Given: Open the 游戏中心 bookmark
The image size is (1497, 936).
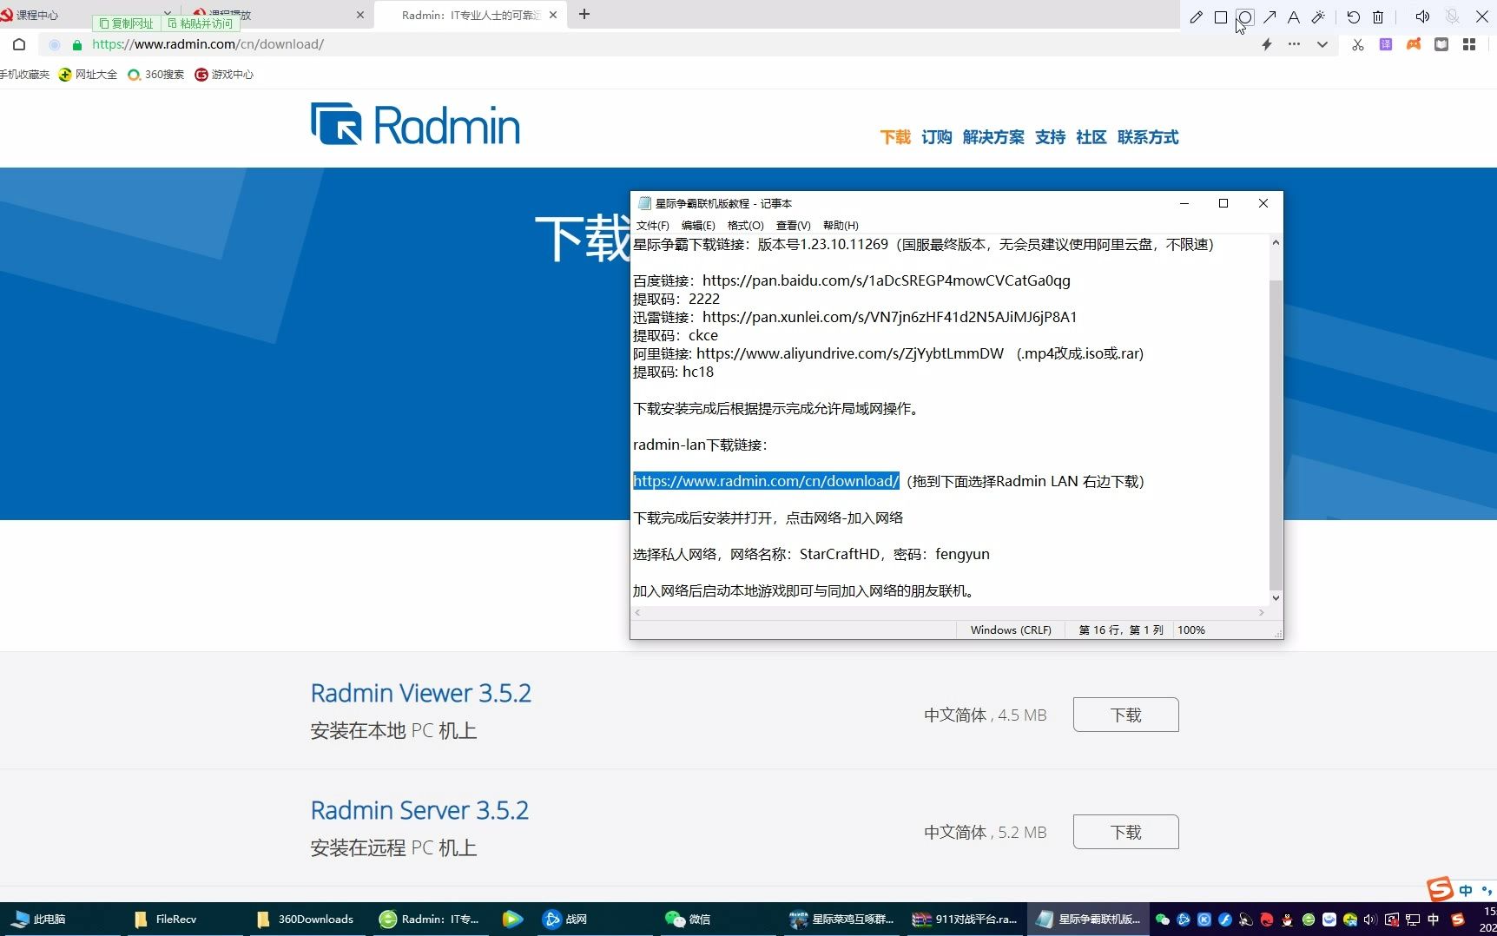Looking at the screenshot, I should 224,75.
